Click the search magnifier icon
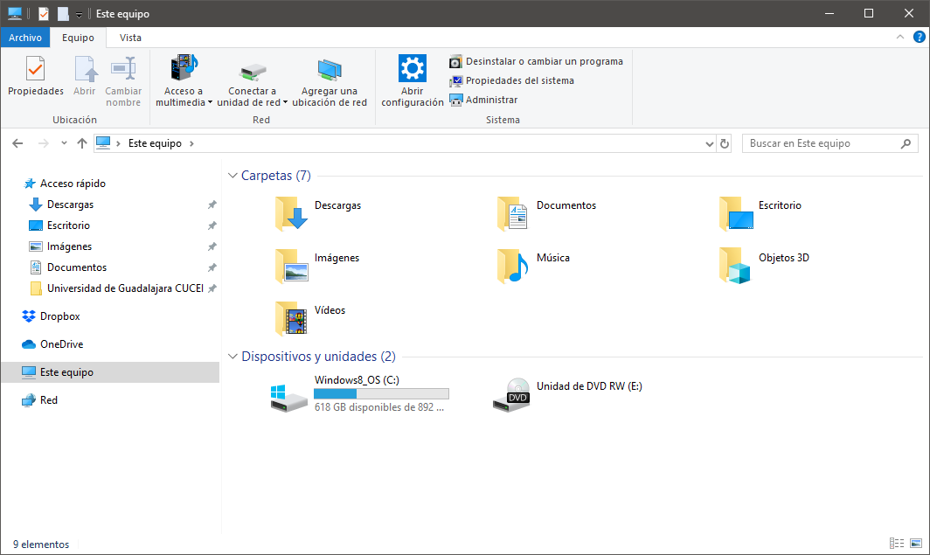 click(906, 143)
